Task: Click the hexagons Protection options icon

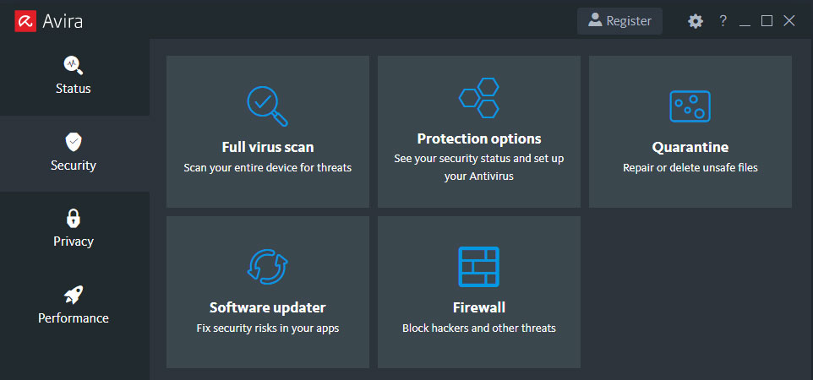Action: [478, 98]
